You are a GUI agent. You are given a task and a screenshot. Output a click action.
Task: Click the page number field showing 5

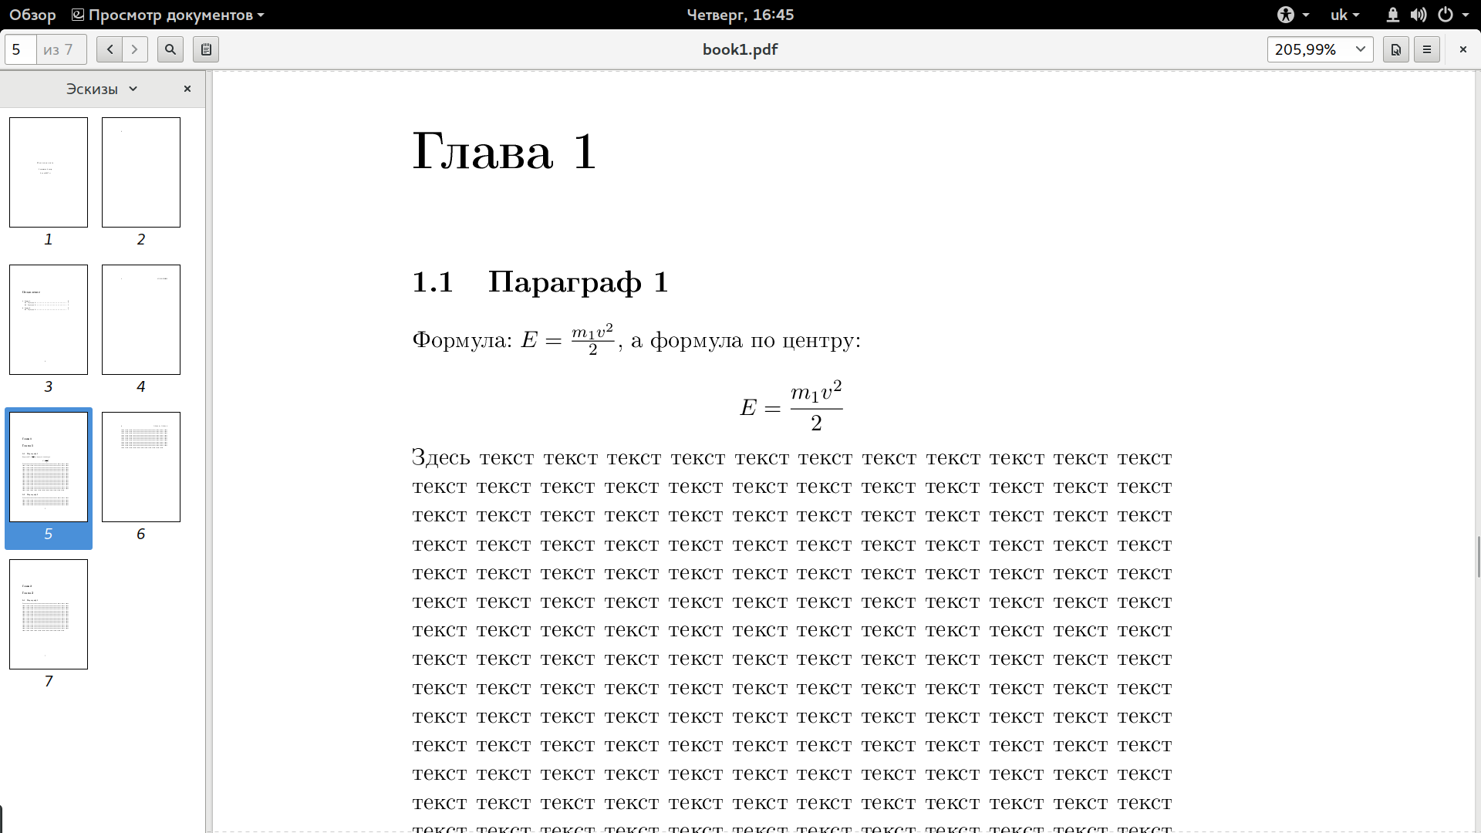21,49
